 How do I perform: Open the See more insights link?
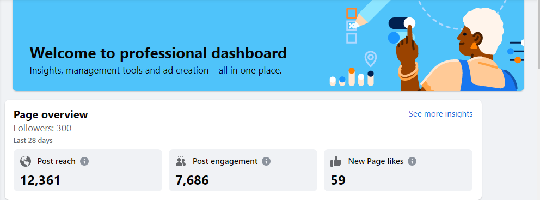pyautogui.click(x=440, y=114)
